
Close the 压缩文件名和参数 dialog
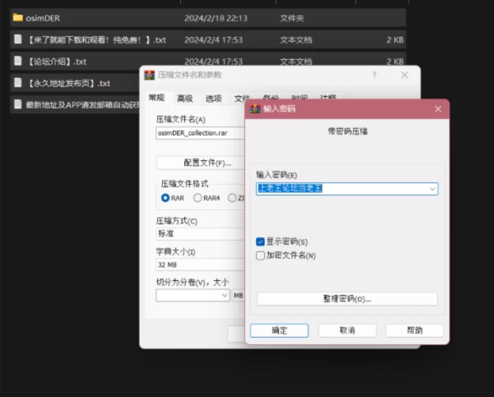click(404, 75)
